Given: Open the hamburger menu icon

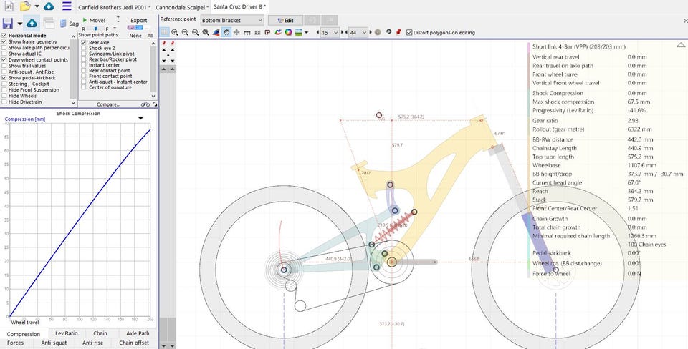Looking at the screenshot, I should click(67, 6).
